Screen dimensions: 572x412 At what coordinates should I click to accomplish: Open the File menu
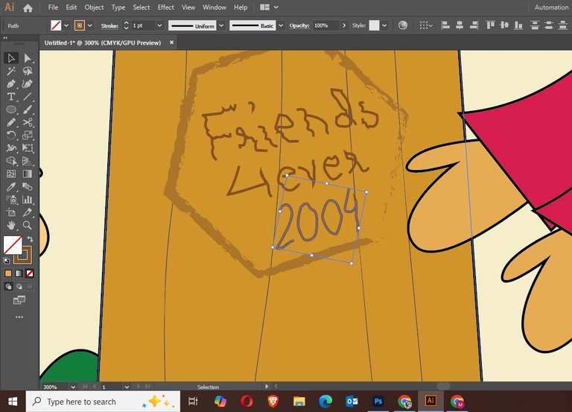coord(53,7)
